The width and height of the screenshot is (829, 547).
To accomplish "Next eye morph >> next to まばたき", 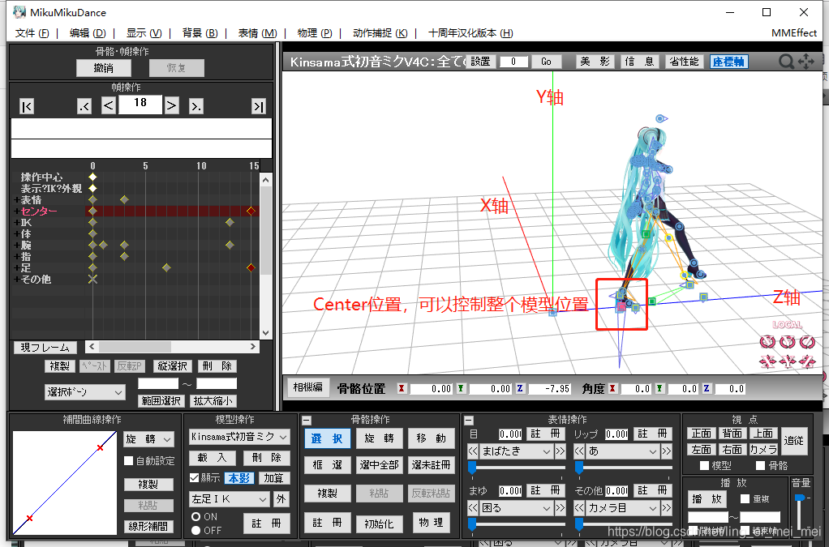I will 560,451.
